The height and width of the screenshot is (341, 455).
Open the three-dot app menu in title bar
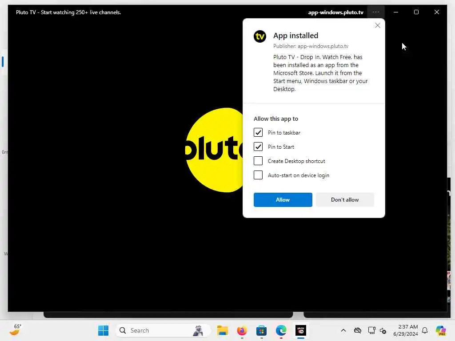375,12
